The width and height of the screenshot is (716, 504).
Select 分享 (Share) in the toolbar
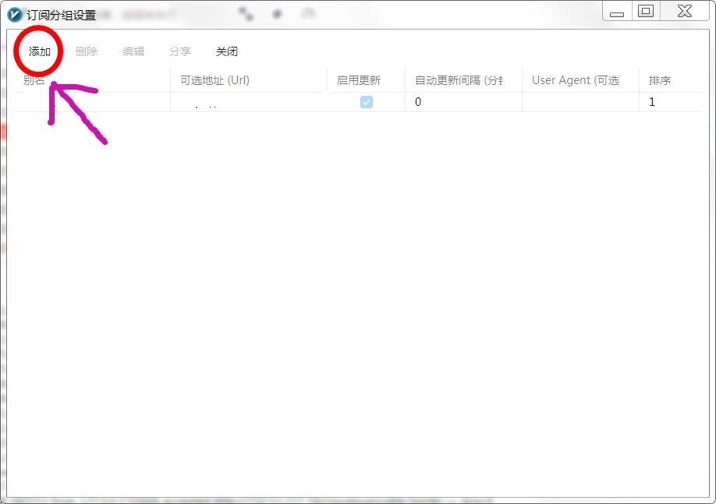click(x=180, y=51)
